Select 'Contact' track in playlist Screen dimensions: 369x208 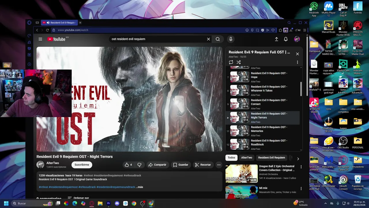[262, 104]
